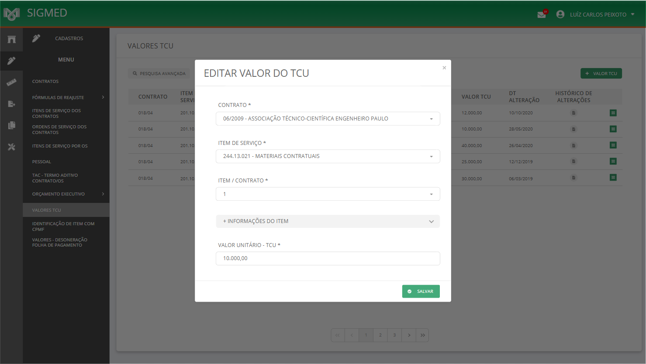The width and height of the screenshot is (646, 364).
Task: Click the DT ALTERAÇÃO column header
Action: (x=524, y=97)
